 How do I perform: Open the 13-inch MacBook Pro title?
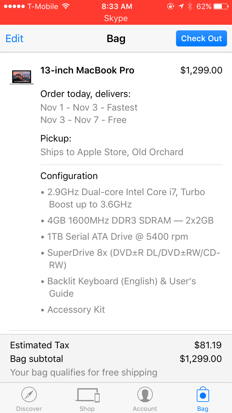coord(87,70)
